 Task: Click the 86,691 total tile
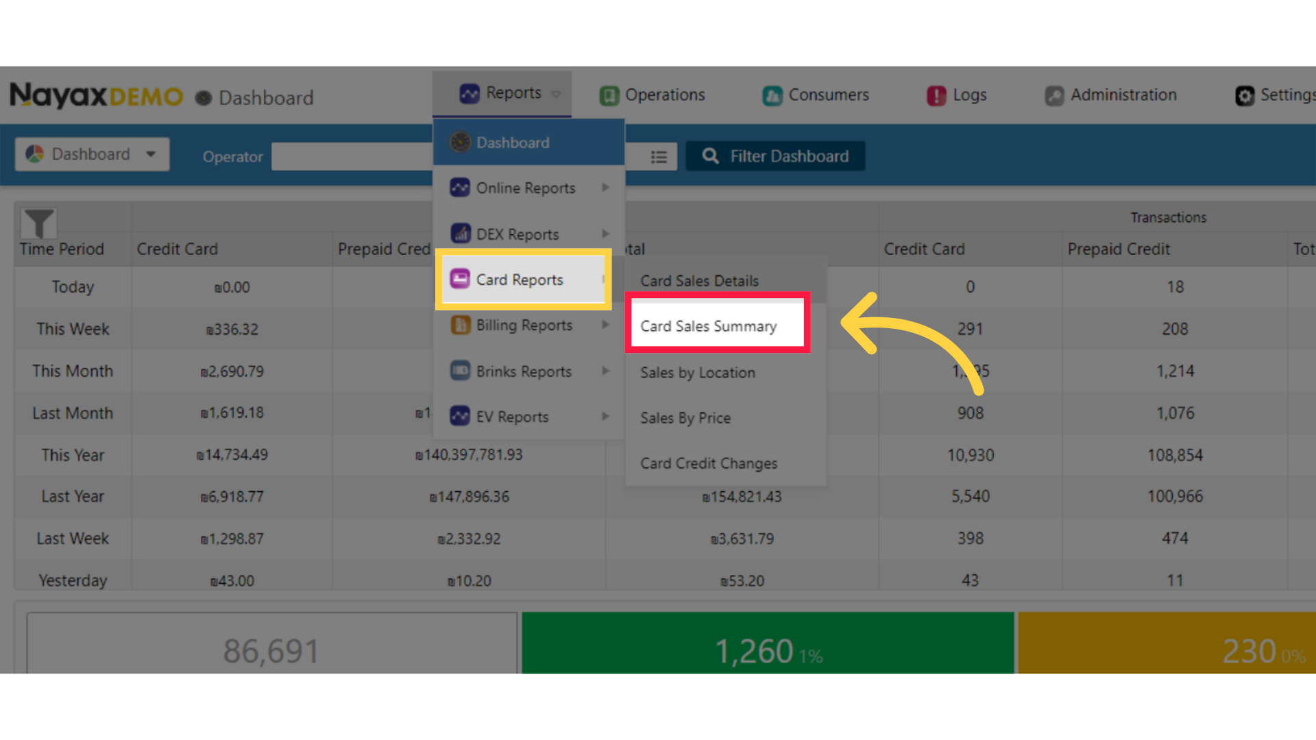(272, 643)
